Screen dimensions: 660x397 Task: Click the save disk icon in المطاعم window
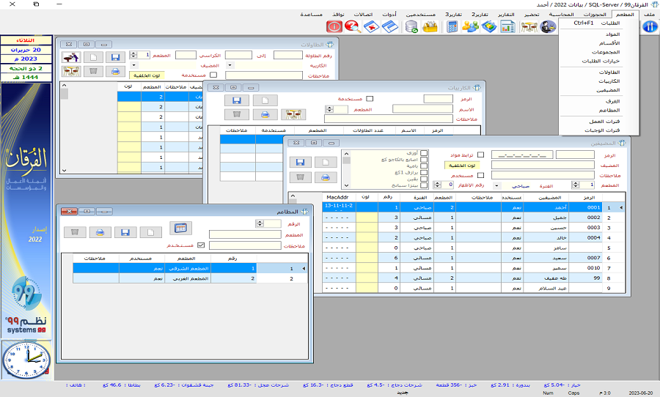tap(125, 232)
